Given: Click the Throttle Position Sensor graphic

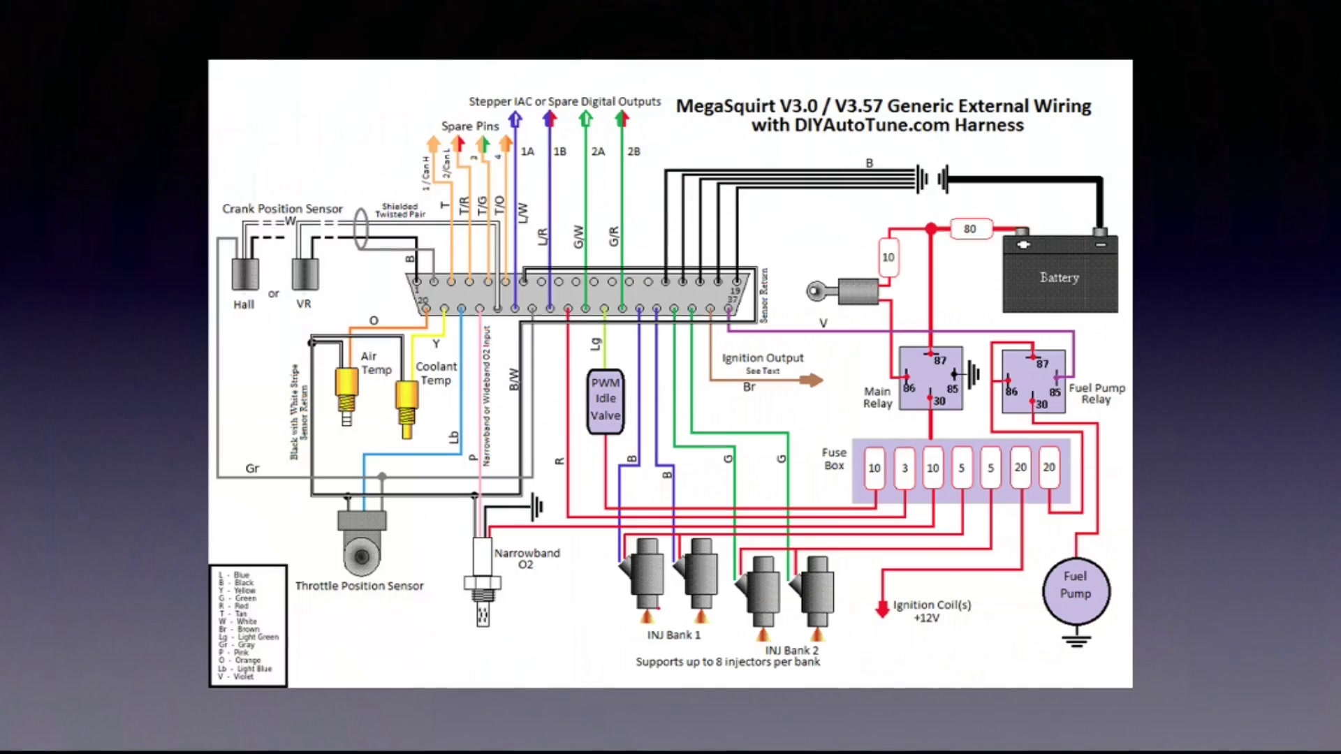Looking at the screenshot, I should pos(361,542).
